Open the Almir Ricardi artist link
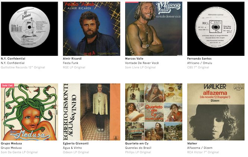Image resolution: width=248 pixels, height=157 pixels. point(72,58)
